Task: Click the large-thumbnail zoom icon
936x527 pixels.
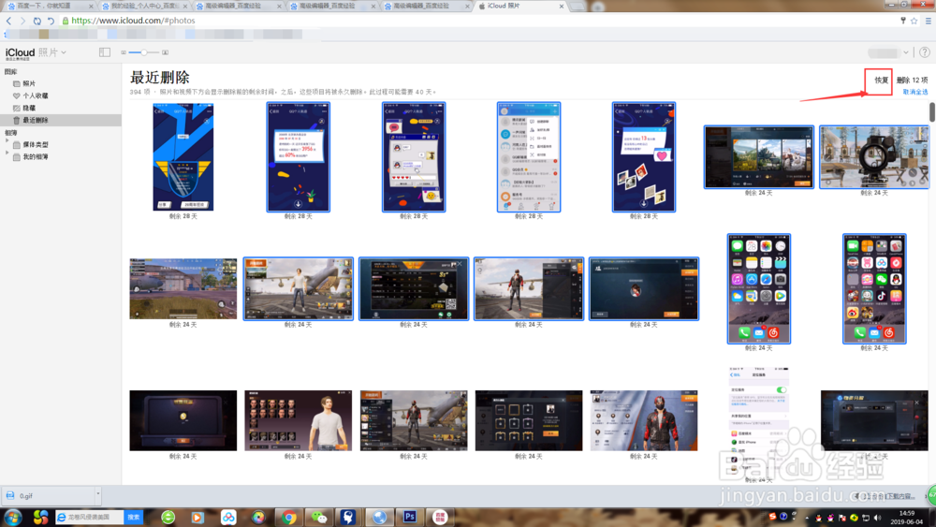Action: [166, 52]
